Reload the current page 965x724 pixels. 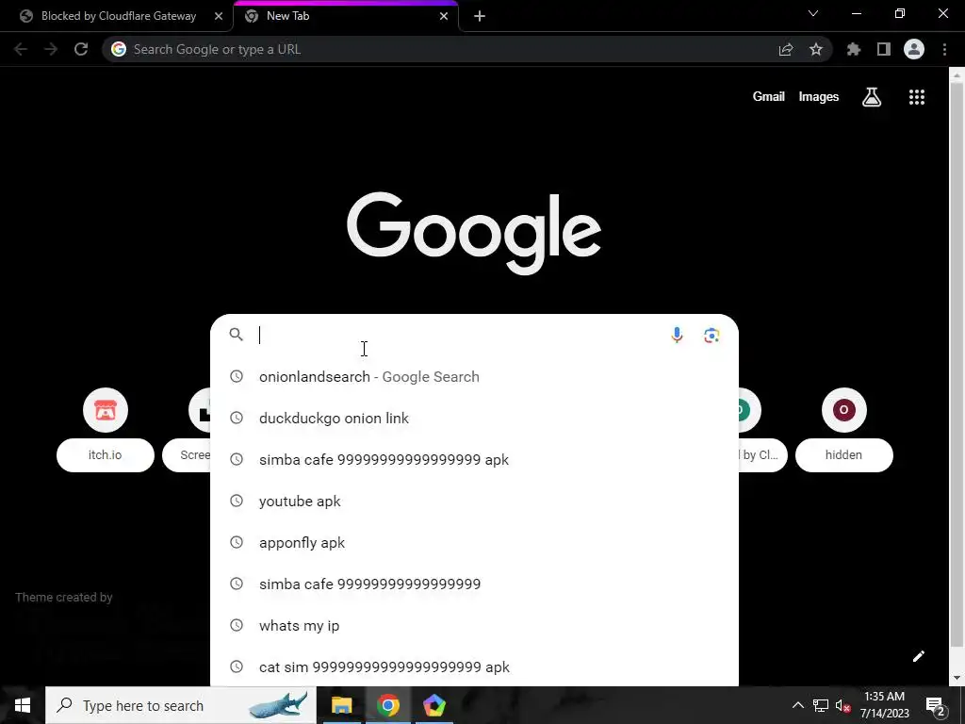point(81,49)
